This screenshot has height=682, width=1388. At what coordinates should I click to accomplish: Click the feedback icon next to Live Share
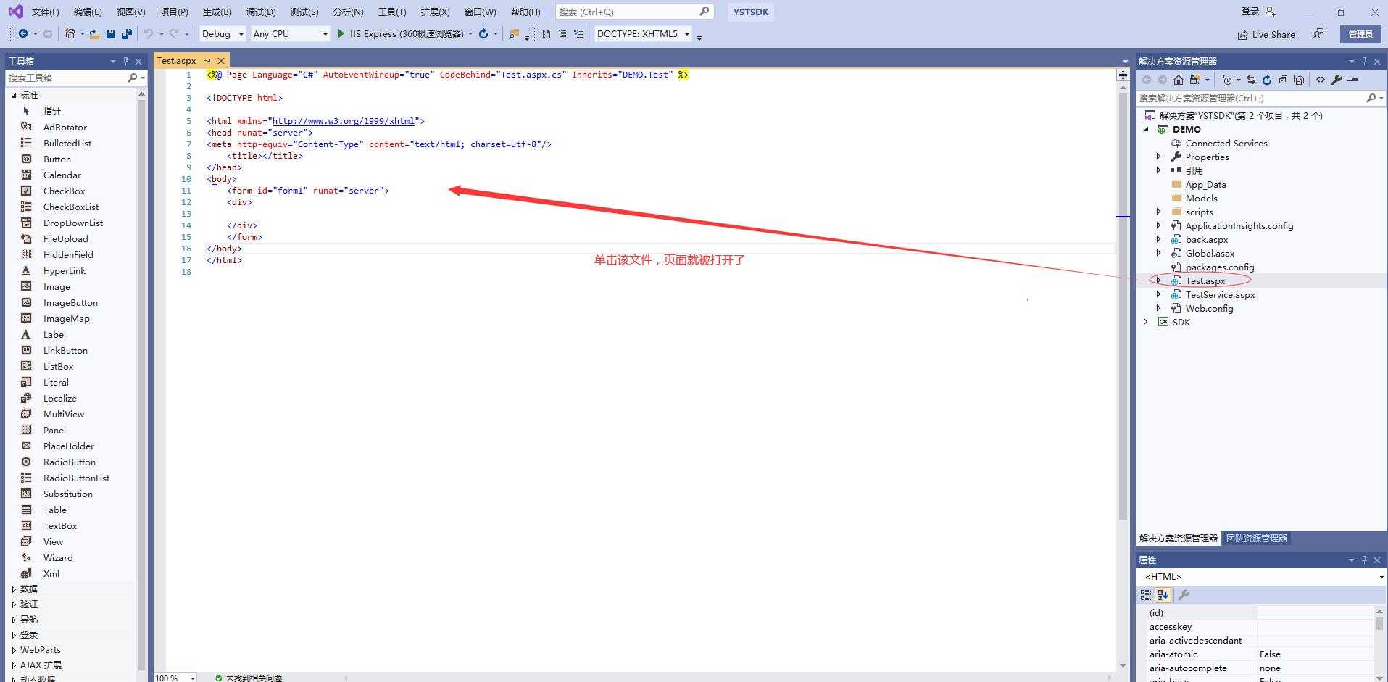tap(1318, 34)
